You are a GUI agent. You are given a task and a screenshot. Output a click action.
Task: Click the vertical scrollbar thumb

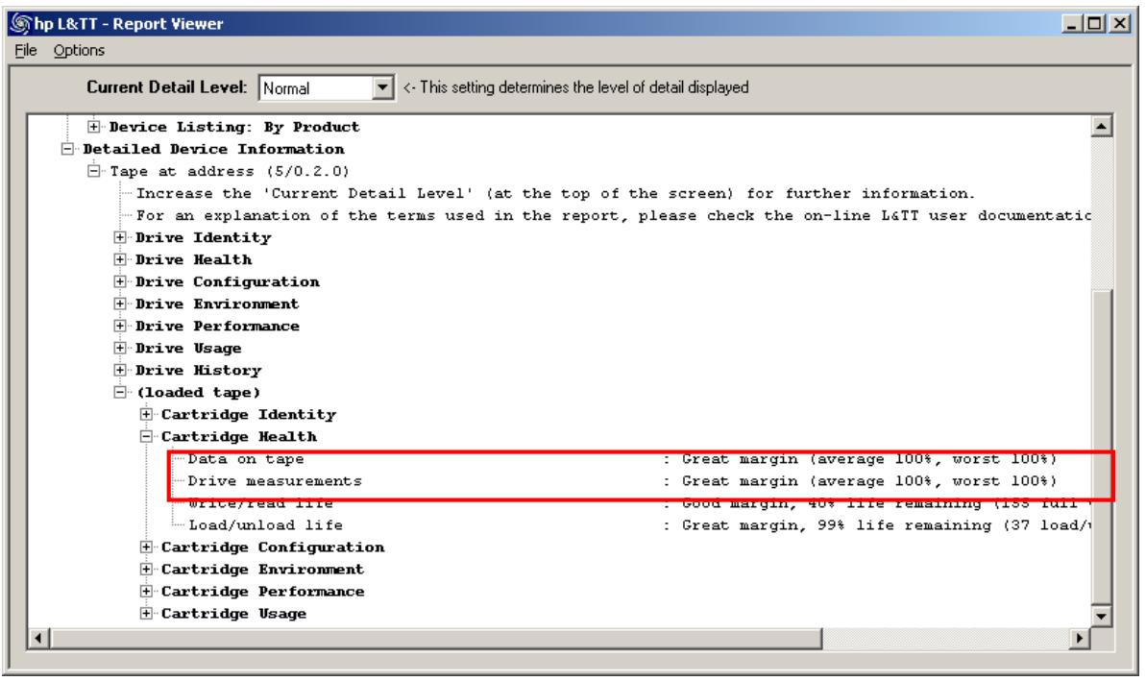(x=1102, y=447)
